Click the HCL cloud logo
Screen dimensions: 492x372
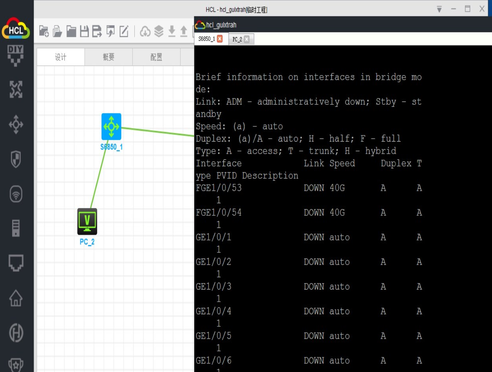pos(16,28)
